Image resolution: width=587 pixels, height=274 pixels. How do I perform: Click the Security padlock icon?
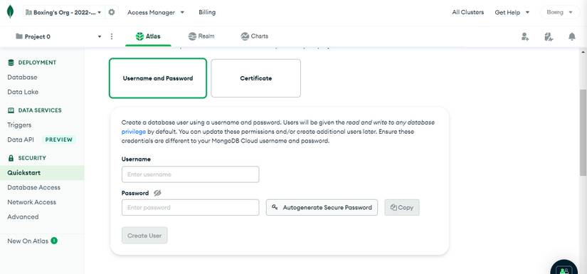11,158
